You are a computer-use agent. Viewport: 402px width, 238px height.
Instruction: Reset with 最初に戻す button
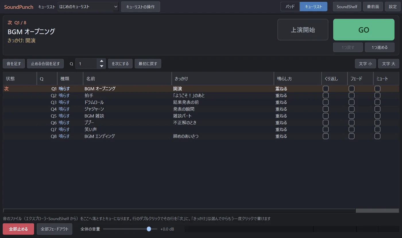click(148, 64)
